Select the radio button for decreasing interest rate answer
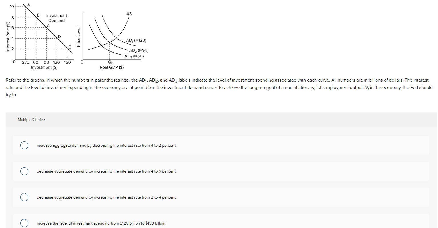This screenshot has width=438, height=228. (24, 145)
